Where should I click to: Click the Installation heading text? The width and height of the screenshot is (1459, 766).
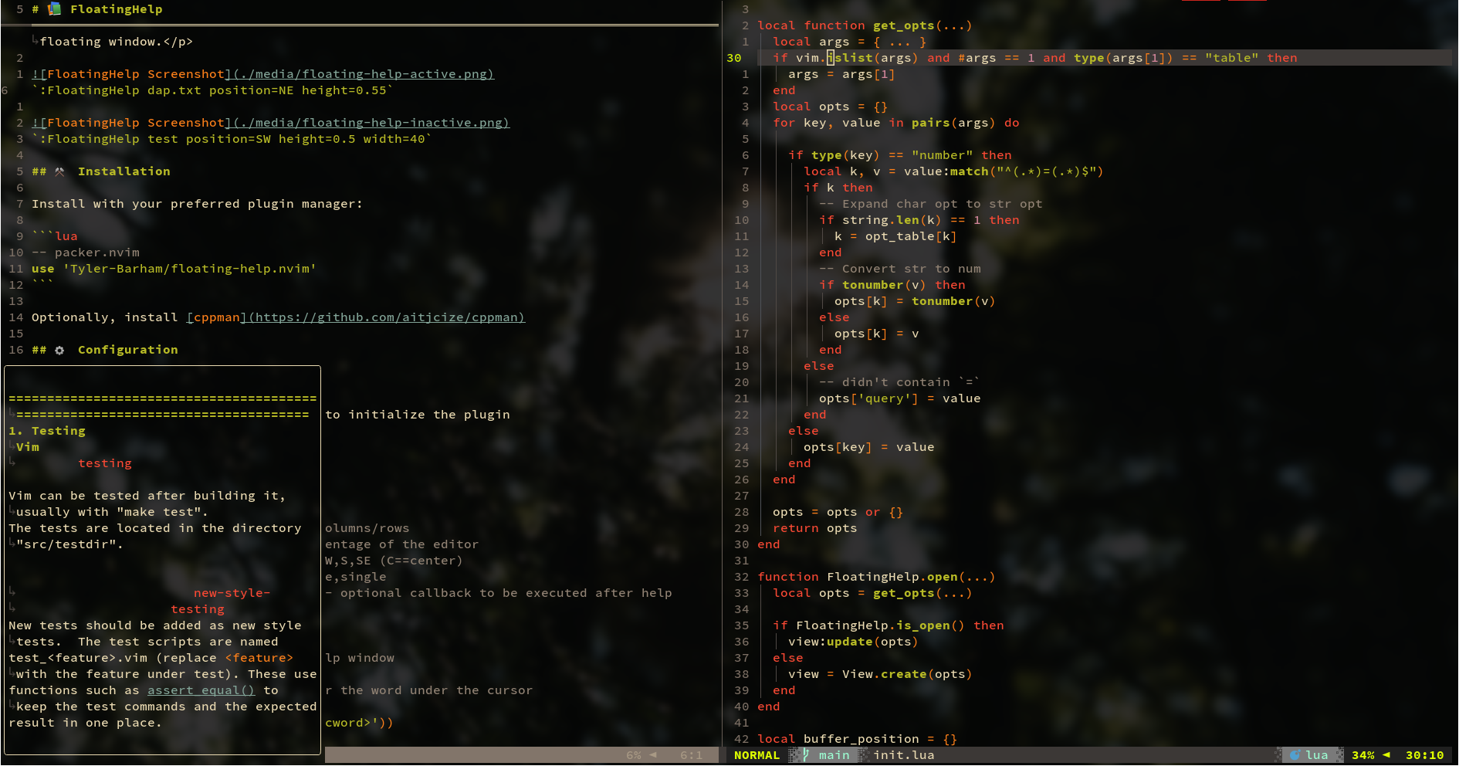click(124, 171)
